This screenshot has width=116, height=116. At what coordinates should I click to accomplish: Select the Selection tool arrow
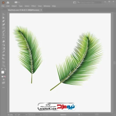coord(3,14)
